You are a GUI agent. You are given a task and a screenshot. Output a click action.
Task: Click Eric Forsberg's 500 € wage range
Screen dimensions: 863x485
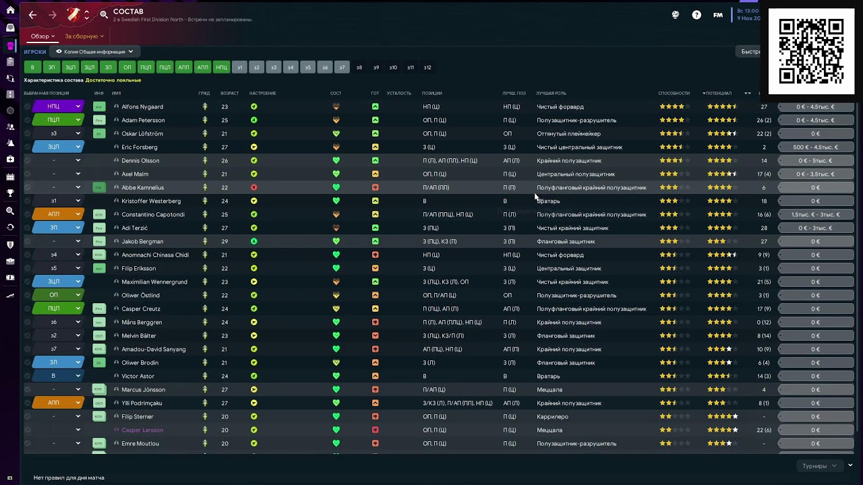[x=816, y=147]
